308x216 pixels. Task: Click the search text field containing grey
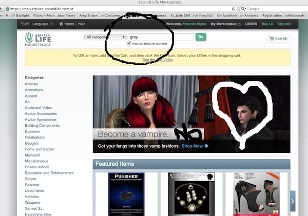click(161, 37)
